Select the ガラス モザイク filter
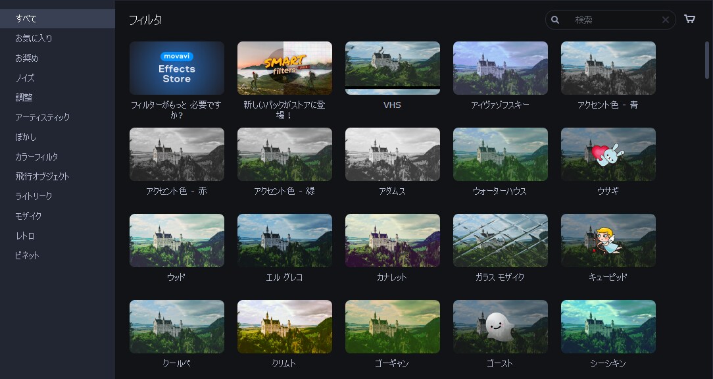Image resolution: width=713 pixels, height=379 pixels. [x=500, y=240]
